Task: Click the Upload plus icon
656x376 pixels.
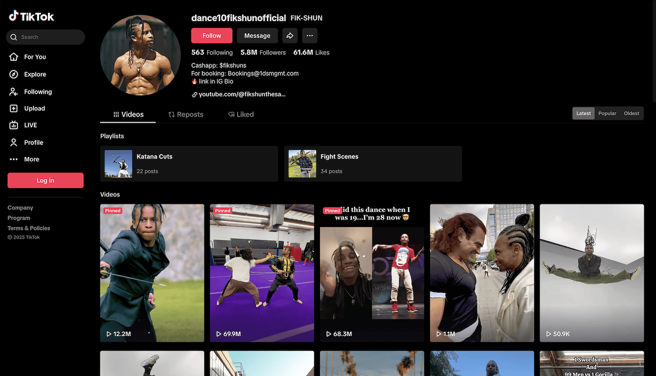Action: 14,109
